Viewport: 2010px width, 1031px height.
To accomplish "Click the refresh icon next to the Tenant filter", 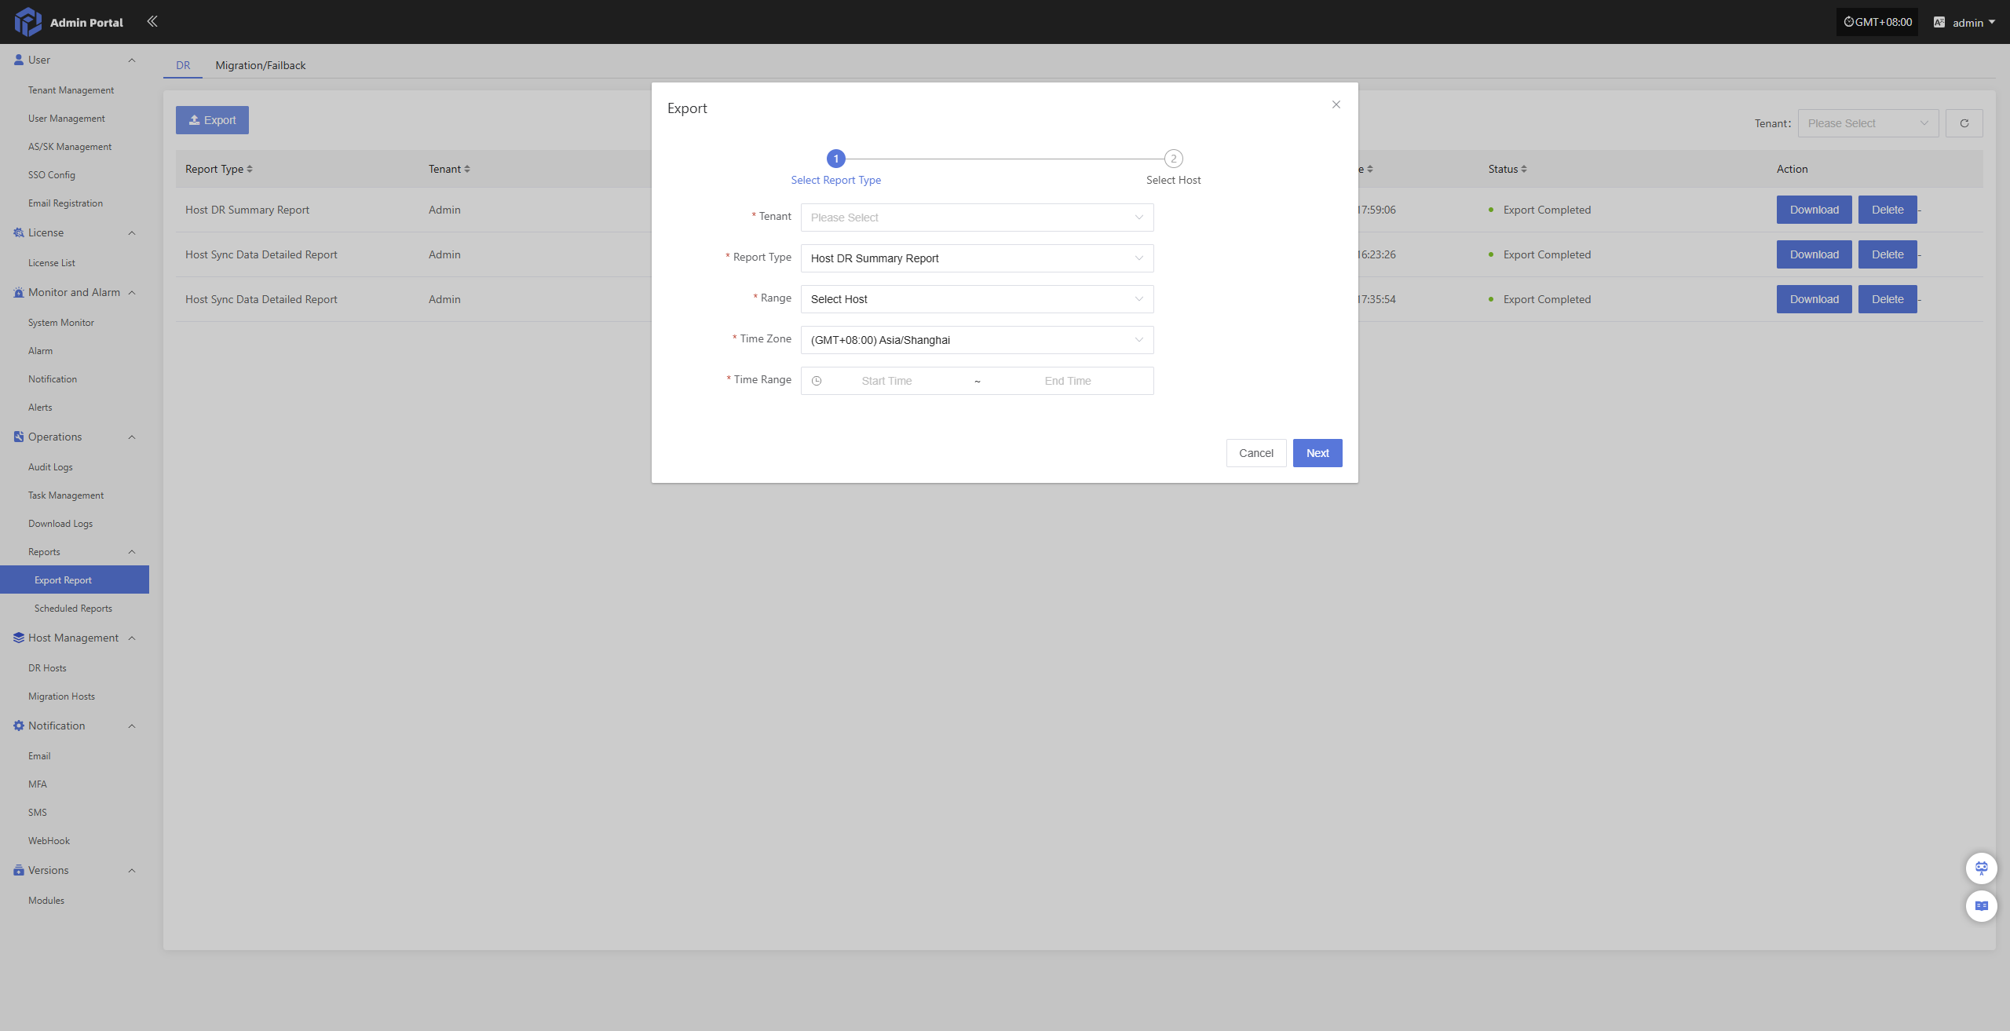I will [x=1964, y=123].
